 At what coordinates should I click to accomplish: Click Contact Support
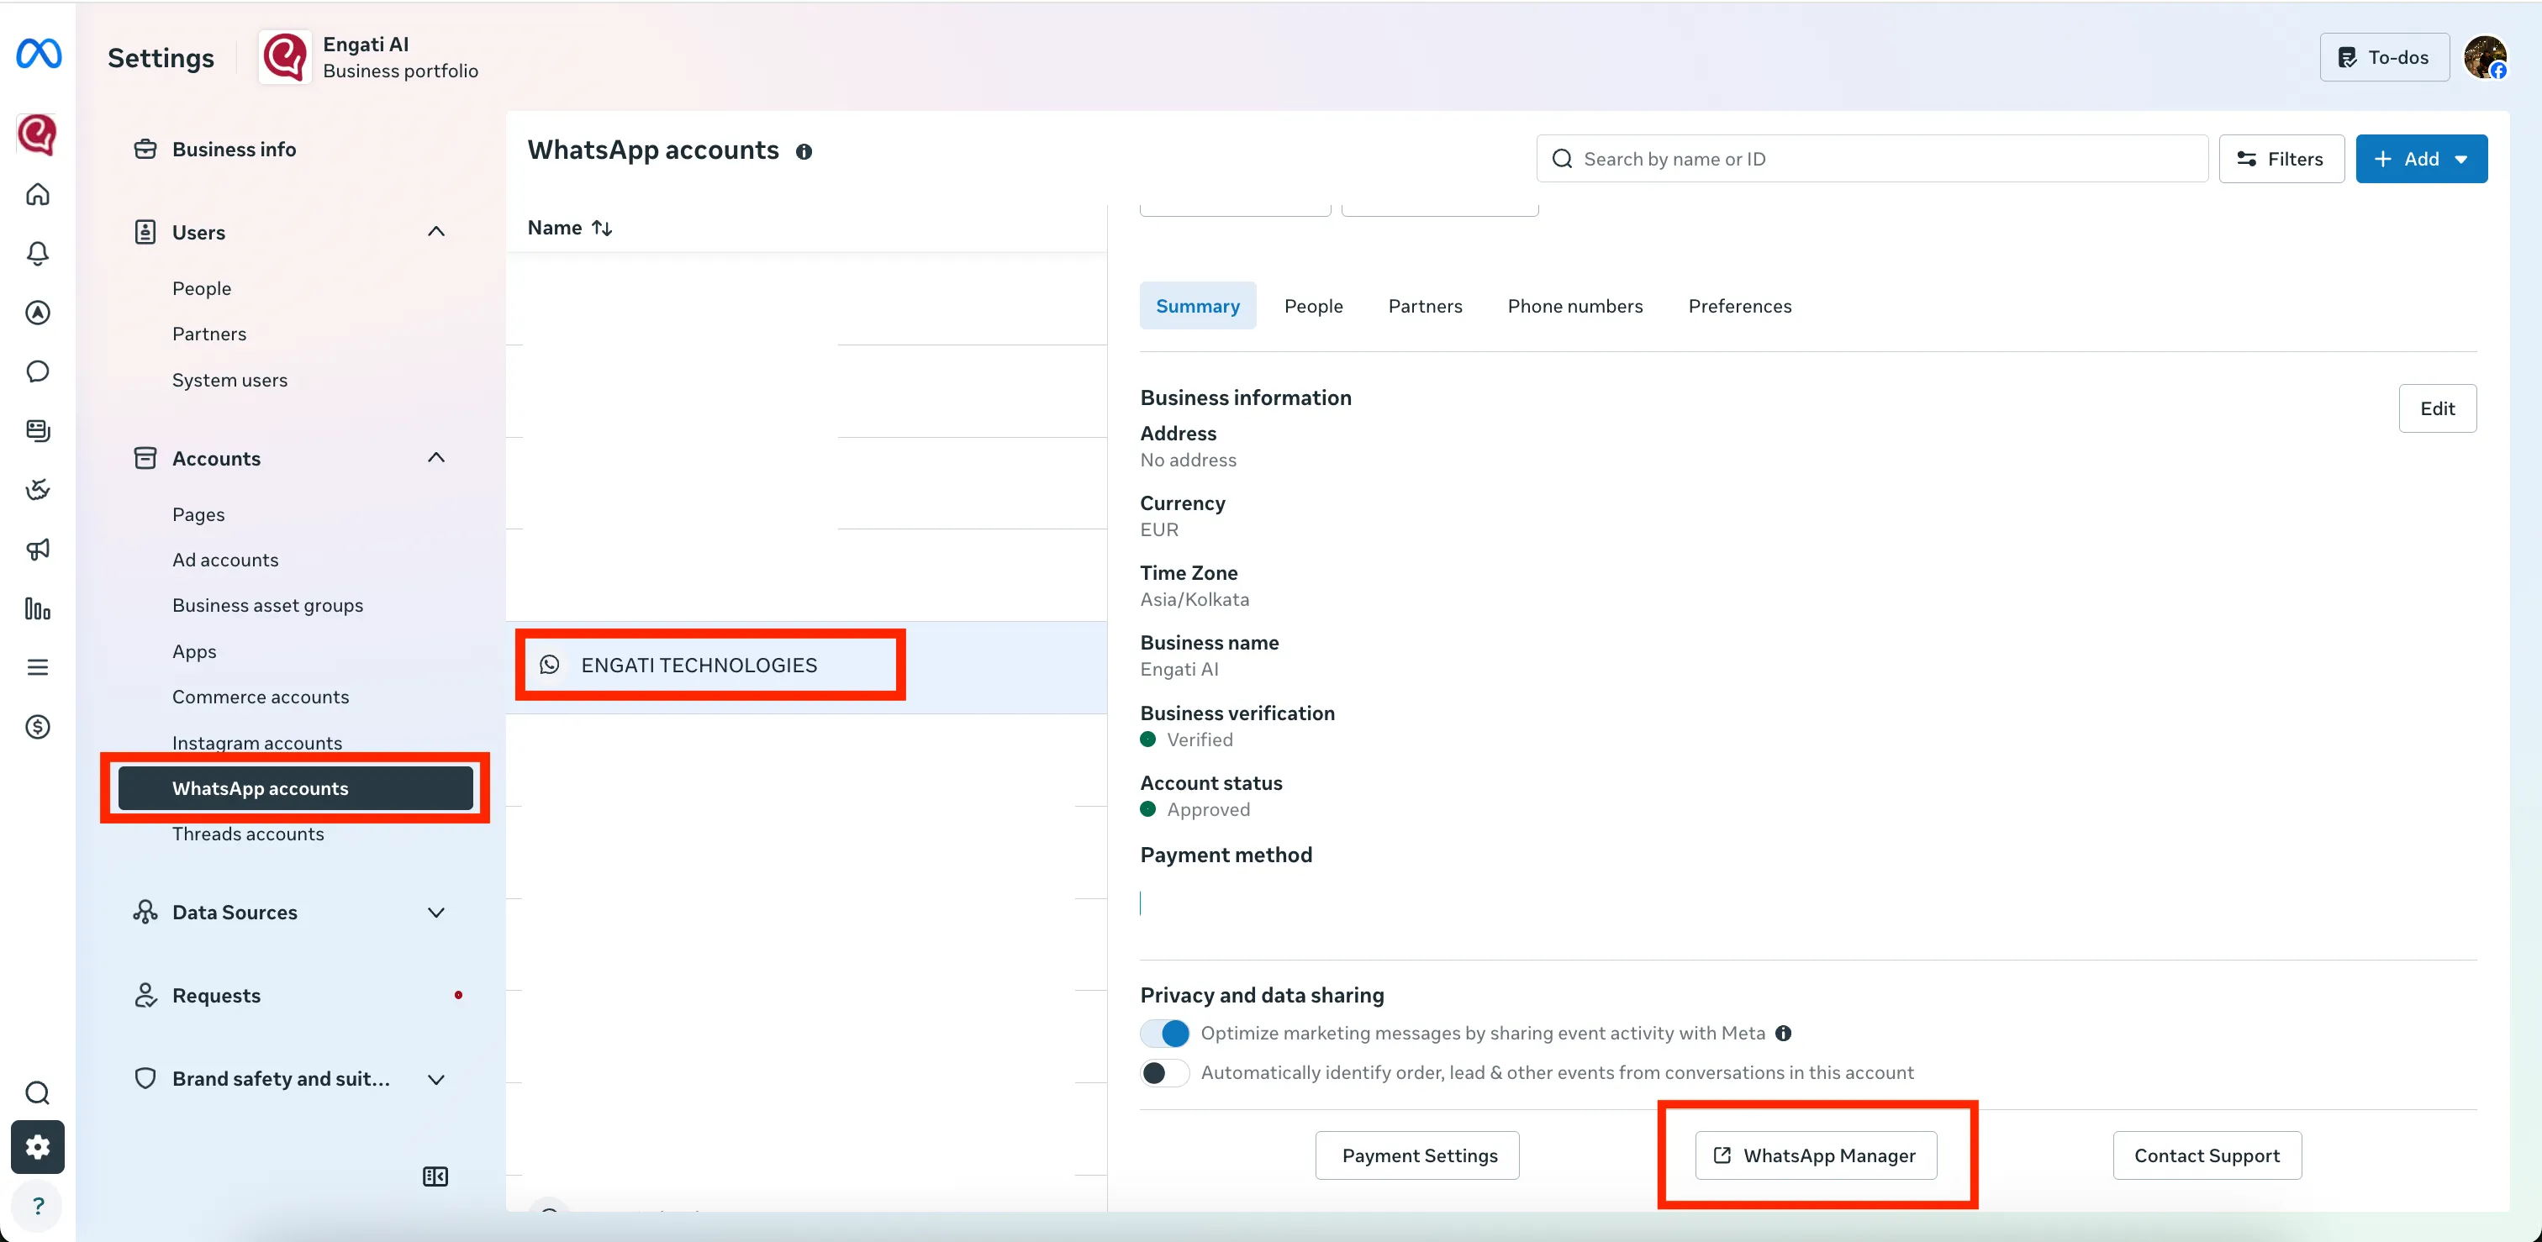(2207, 1155)
